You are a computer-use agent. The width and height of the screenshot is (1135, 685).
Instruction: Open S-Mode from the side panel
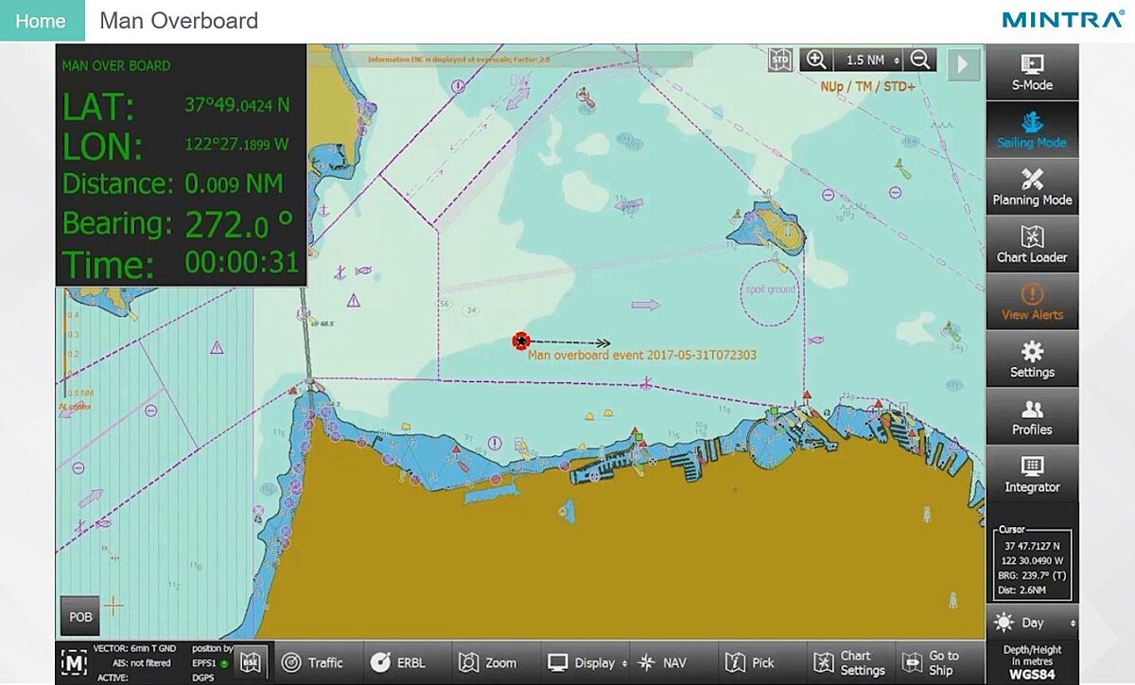pyautogui.click(x=1032, y=72)
